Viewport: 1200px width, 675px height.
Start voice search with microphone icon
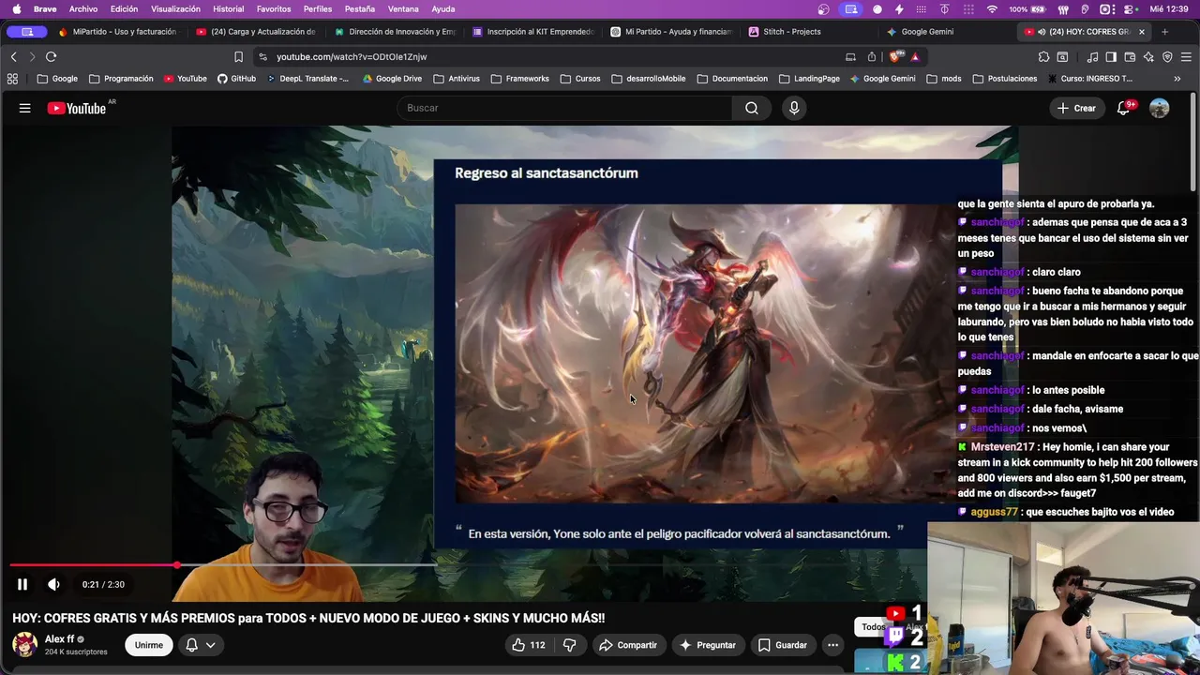coord(794,108)
